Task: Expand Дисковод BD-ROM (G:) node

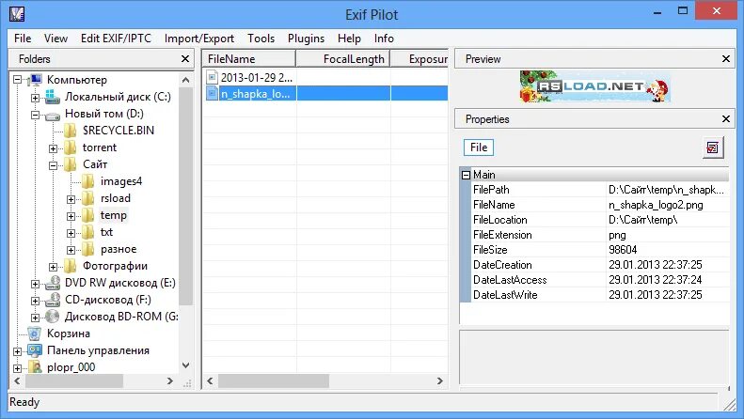Action: coord(35,318)
